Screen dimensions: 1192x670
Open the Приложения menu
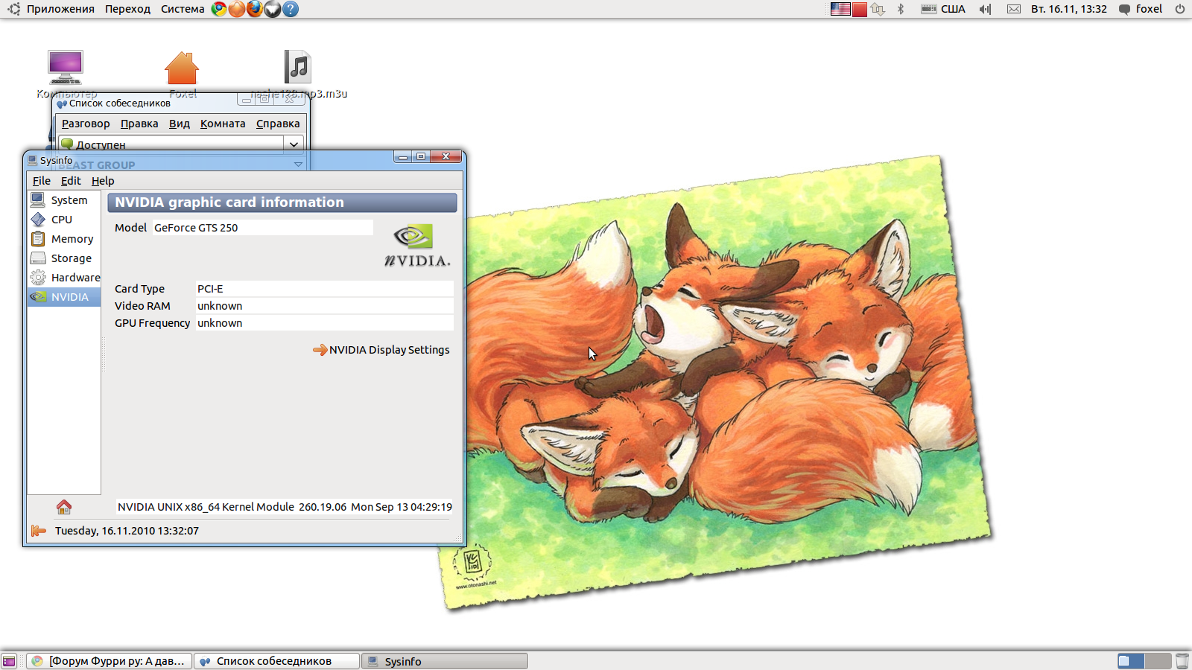click(x=60, y=9)
